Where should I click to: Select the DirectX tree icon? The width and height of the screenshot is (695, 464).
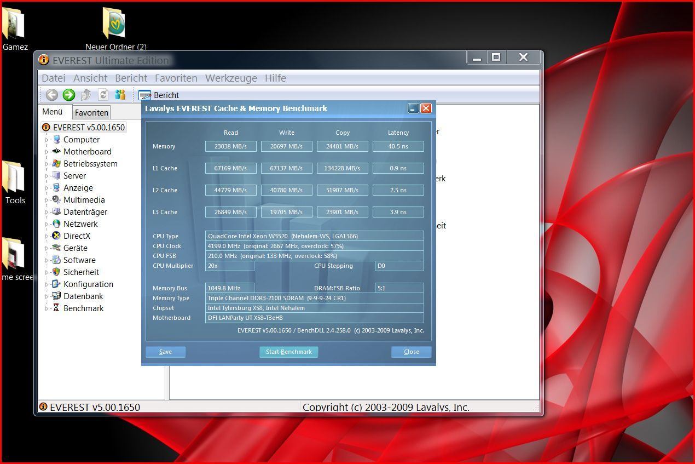56,236
